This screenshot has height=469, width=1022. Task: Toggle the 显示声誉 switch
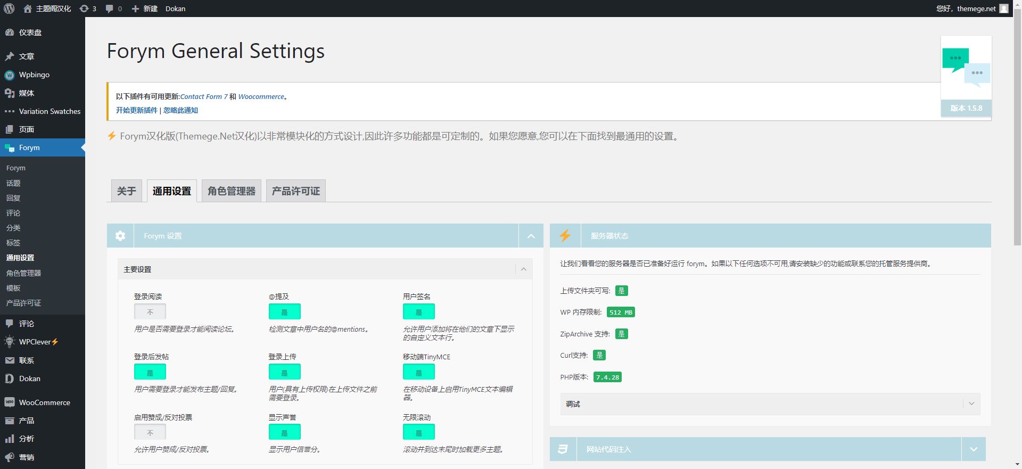tap(284, 432)
